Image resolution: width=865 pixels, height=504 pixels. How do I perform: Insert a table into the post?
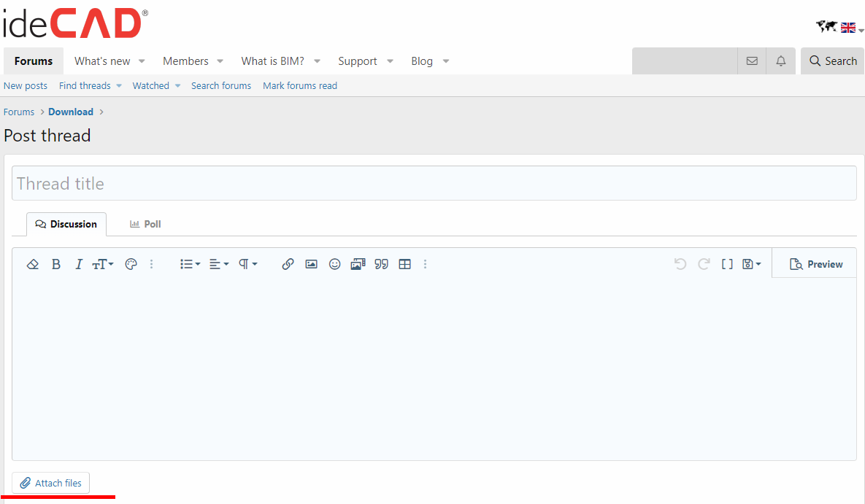coord(405,264)
